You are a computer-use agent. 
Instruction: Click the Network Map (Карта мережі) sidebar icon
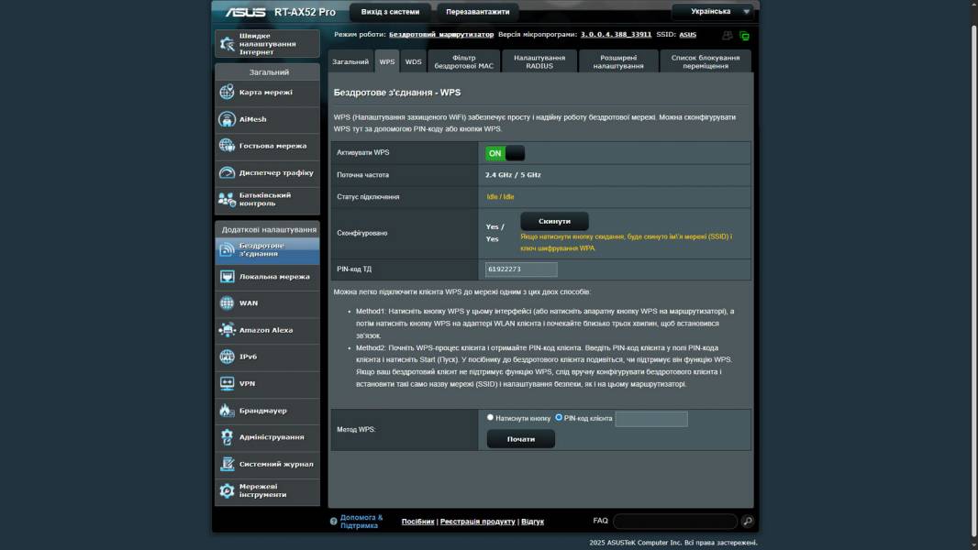[227, 93]
